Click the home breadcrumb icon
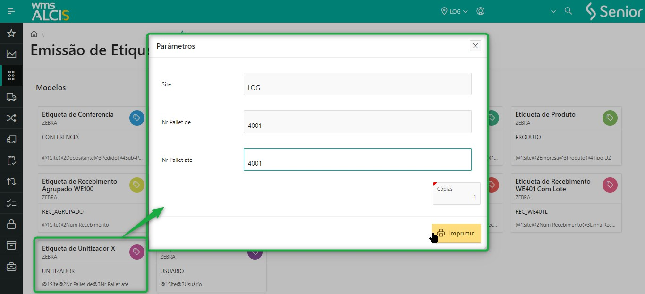Image resolution: width=645 pixels, height=294 pixels. (x=34, y=34)
